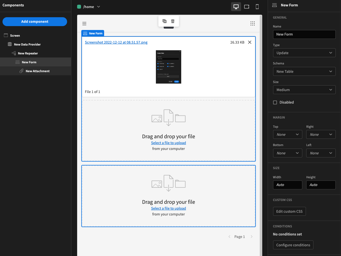This screenshot has width=341, height=256.
Task: Select the desktop preview icon
Action: point(236,7)
